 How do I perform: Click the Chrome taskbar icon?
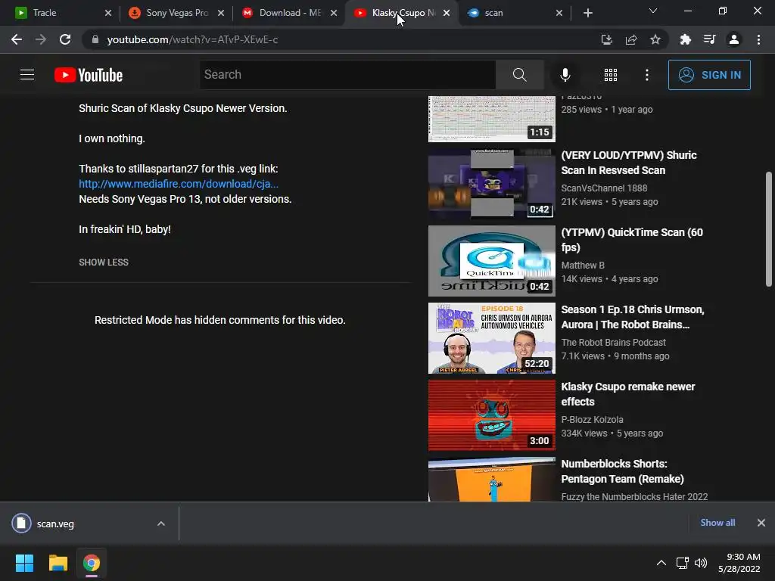92,563
